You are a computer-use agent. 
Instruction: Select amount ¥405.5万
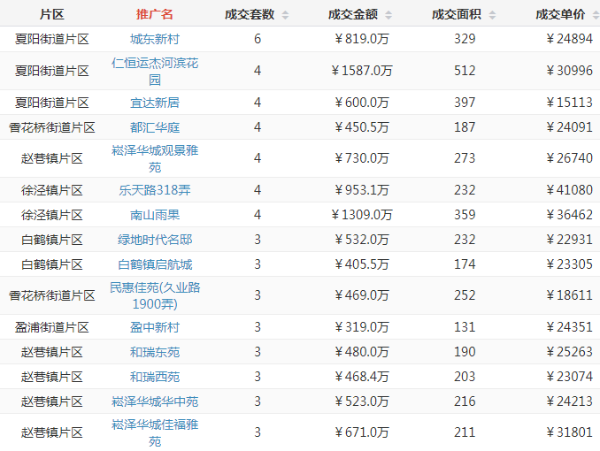pyautogui.click(x=362, y=264)
